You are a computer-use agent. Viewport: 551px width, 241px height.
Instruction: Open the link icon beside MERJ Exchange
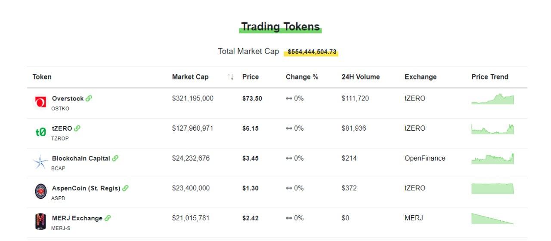click(x=108, y=218)
